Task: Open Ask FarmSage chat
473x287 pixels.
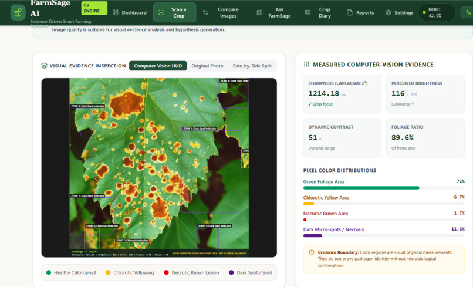Action: [x=274, y=13]
